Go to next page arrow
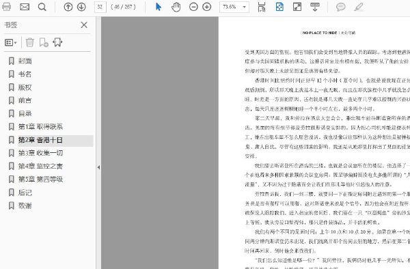The image size is (410, 269). click(81, 7)
